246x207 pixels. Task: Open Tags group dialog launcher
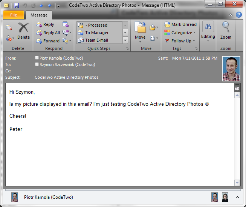[x=196, y=49]
